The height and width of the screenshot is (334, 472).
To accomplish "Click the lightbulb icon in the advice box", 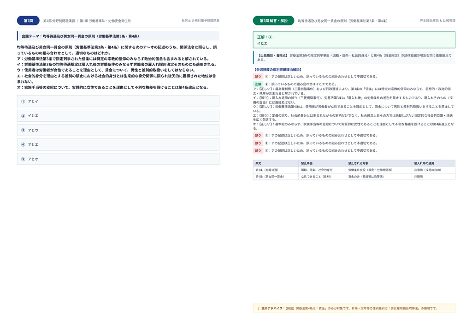I will point(258,308).
